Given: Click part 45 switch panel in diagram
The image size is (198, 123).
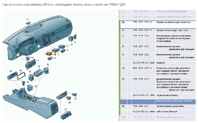Looking at the screenshot, I should pyautogui.click(x=12, y=76).
